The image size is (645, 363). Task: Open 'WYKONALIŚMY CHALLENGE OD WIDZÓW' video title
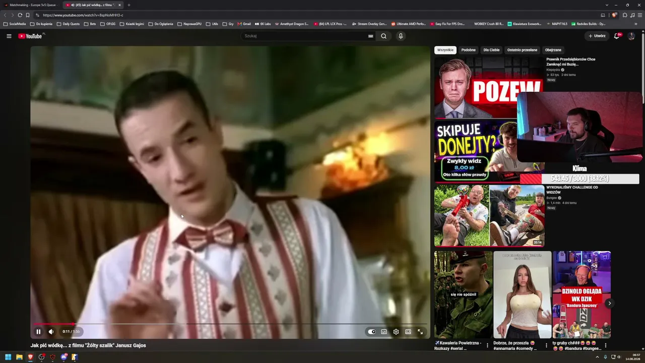pyautogui.click(x=572, y=190)
